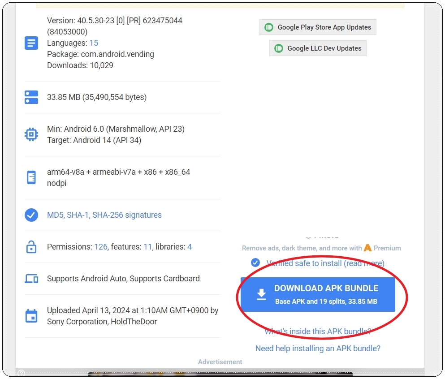This screenshot has width=445, height=379.
Task: Open MD5, SHA-1, SHA-256 signatures link
Action: [104, 215]
